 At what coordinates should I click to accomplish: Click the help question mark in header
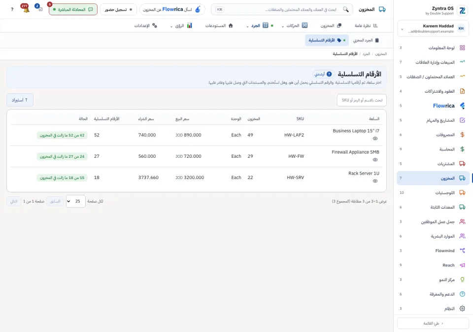[x=12, y=9]
